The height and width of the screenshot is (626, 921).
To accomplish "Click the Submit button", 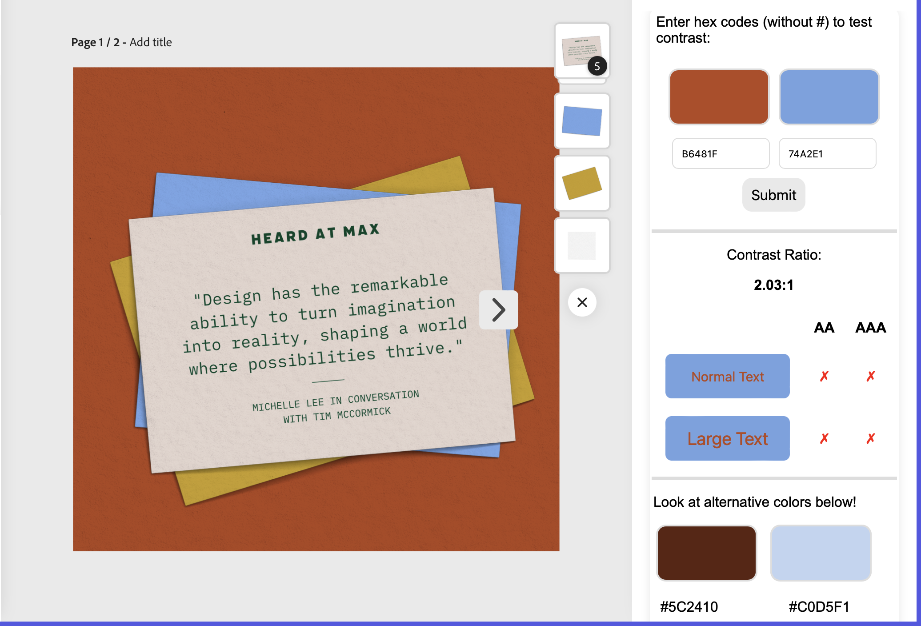I will (773, 195).
